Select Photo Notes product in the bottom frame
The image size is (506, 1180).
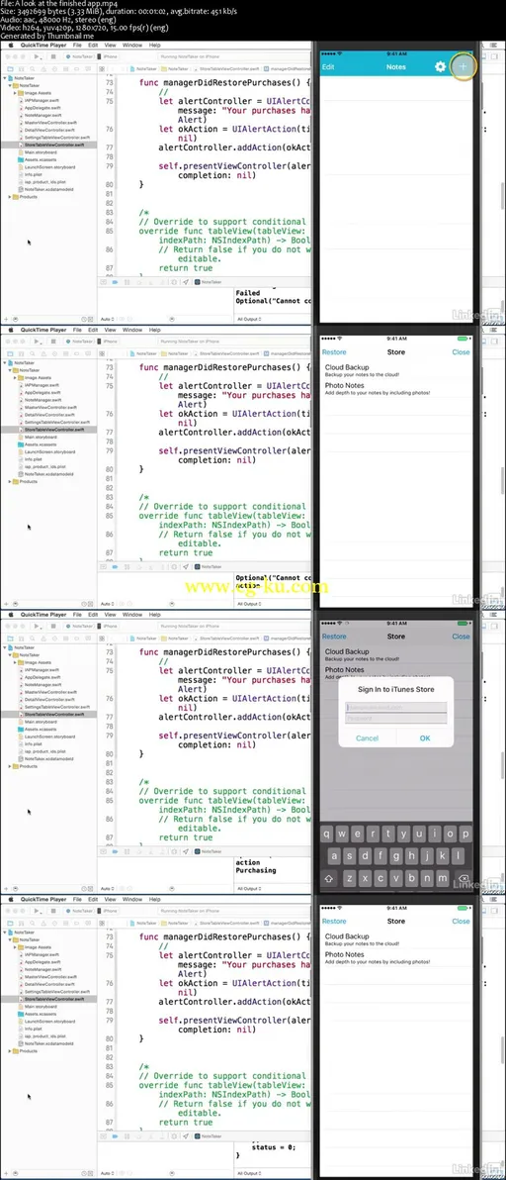click(x=395, y=957)
